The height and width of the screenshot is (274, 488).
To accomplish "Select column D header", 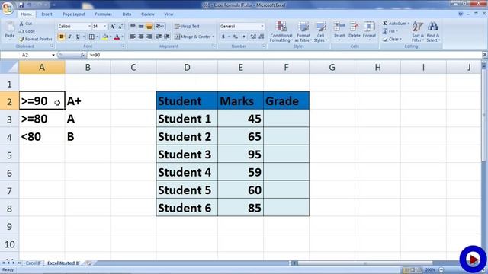I will click(187, 68).
